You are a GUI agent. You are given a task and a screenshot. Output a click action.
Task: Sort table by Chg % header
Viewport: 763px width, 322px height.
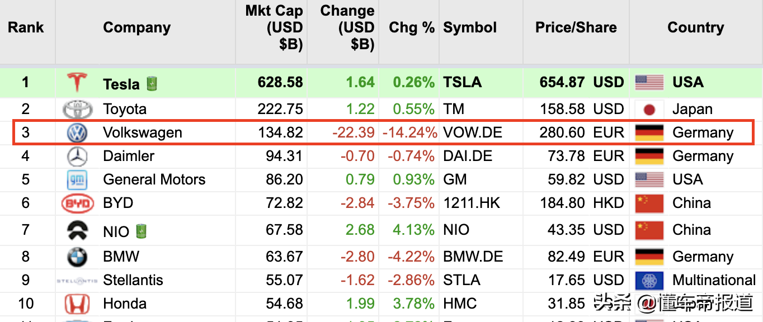tap(412, 27)
